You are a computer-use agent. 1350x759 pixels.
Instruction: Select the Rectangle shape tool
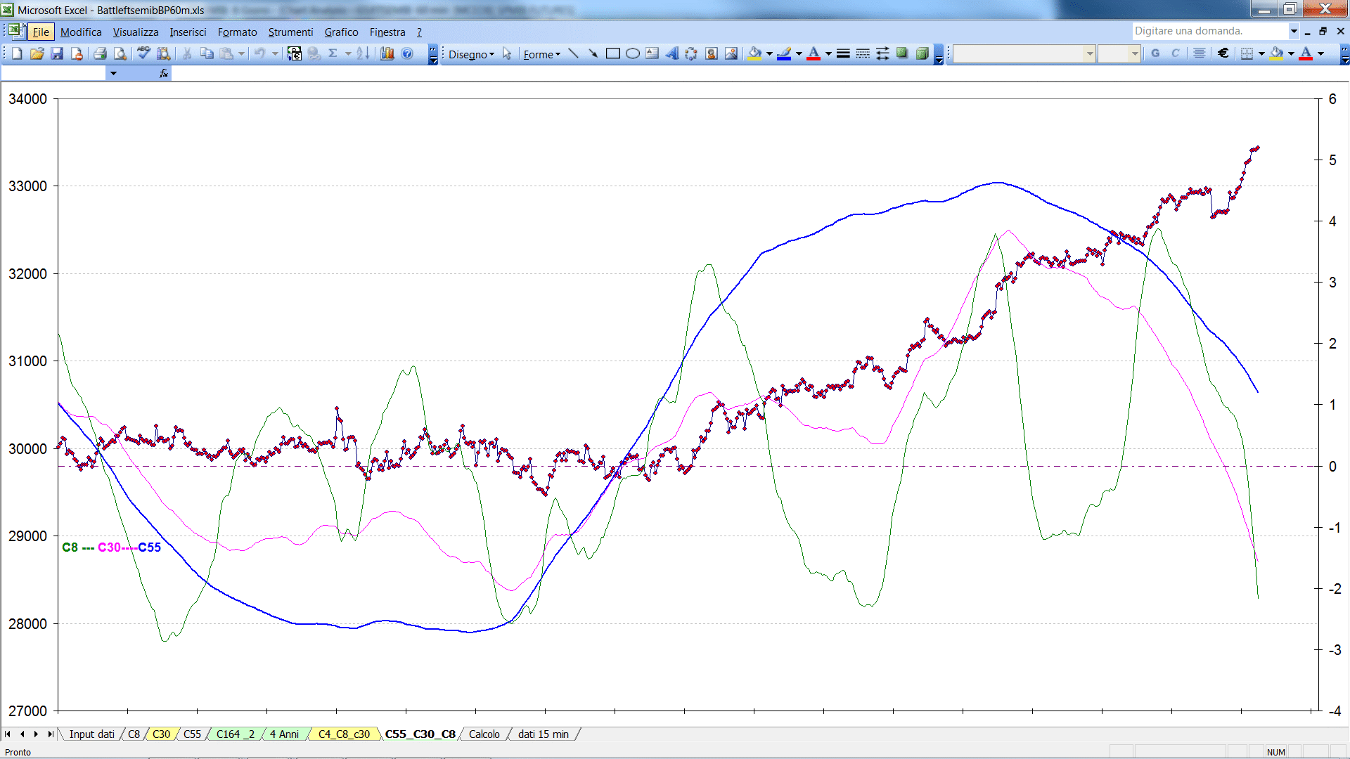pos(613,53)
